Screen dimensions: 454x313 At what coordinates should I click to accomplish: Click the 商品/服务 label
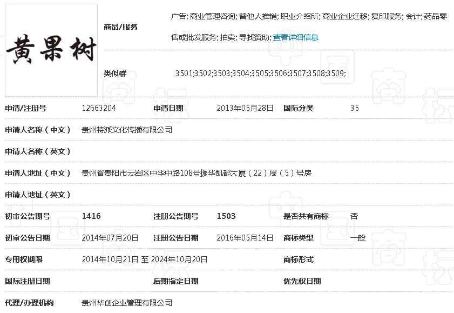click(120, 27)
